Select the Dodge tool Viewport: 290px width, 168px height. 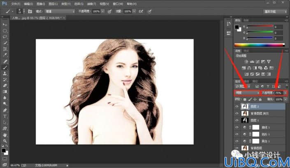5,104
